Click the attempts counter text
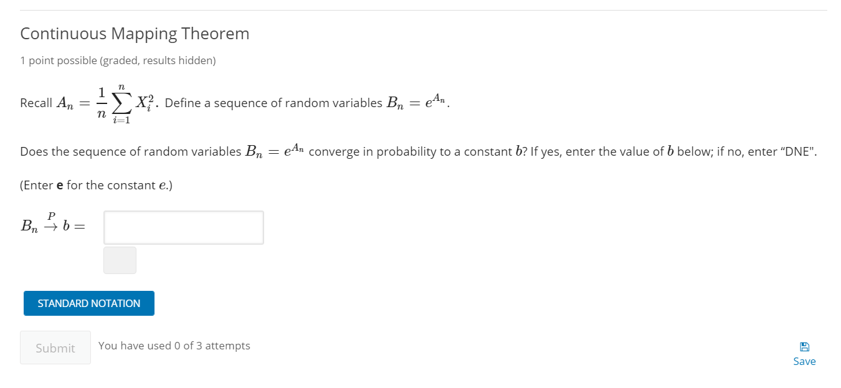The height and width of the screenshot is (388, 841). [175, 345]
